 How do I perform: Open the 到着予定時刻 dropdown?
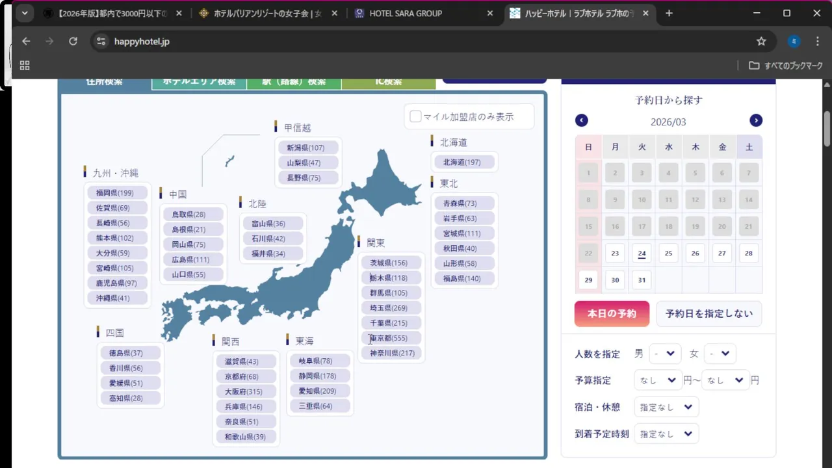pos(666,434)
